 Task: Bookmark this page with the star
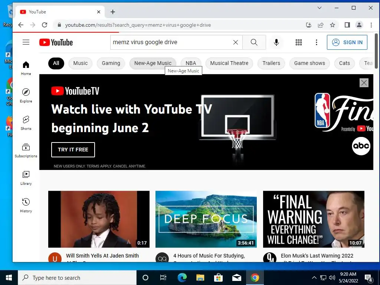332,25
